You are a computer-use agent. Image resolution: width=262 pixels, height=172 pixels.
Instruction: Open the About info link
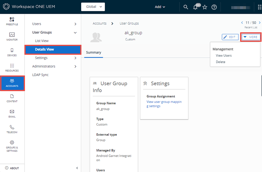tap(12, 168)
